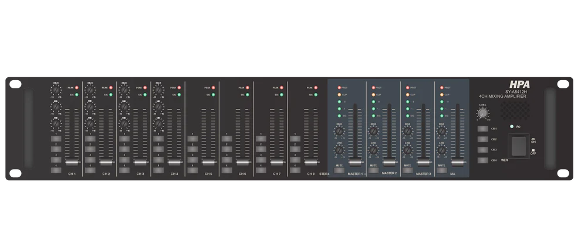Image resolution: width=581 pixels, height=251 pixels.
Task: Click the monitor speaker grille
Action: (x=515, y=111)
